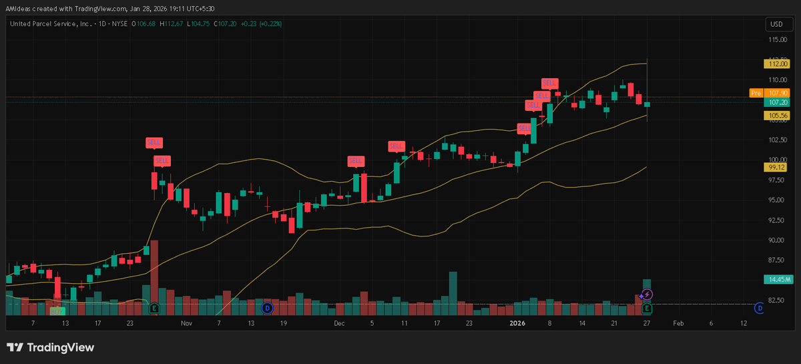Click the purple lightning bolt marker
Viewport: 801px width, 364px height.
647,294
